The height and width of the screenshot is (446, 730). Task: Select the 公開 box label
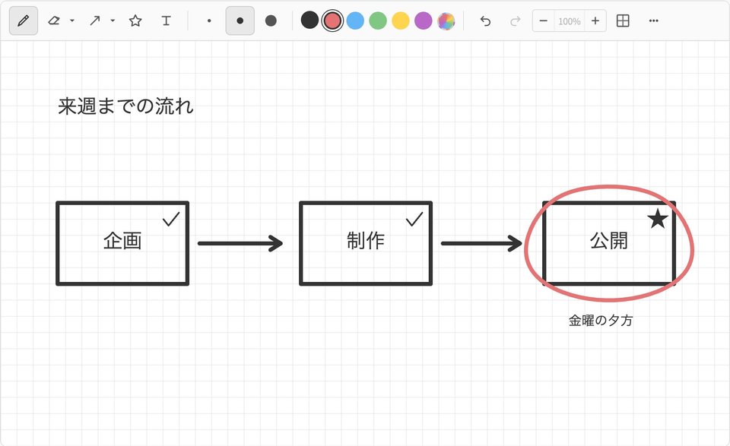[x=609, y=241]
